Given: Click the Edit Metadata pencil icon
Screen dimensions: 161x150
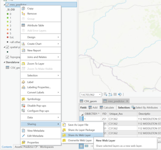Looking at the screenshot, I should click(23, 136).
